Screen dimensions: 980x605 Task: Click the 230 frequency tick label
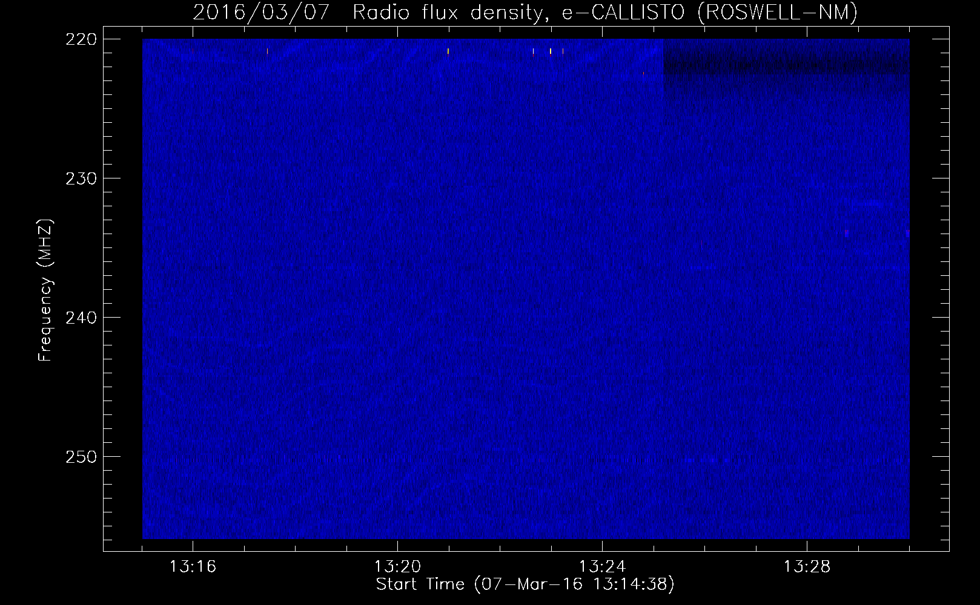pyautogui.click(x=81, y=178)
